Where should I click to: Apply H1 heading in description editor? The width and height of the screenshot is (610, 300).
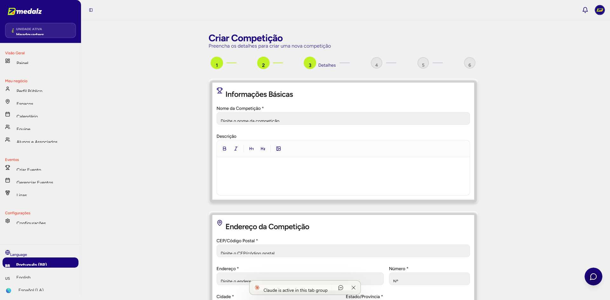(251, 149)
